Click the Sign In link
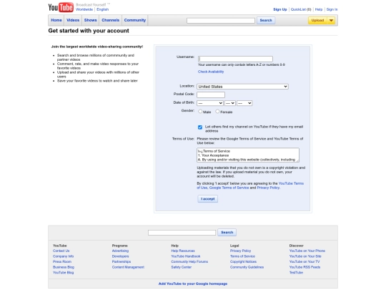Viewport: 386px width, 290px height. click(332, 9)
